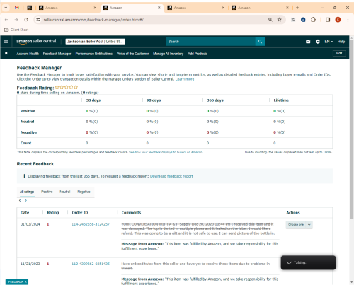The height and width of the screenshot is (285, 354).
Task: Toggle the browser side panel icon
Action: click(x=328, y=20)
